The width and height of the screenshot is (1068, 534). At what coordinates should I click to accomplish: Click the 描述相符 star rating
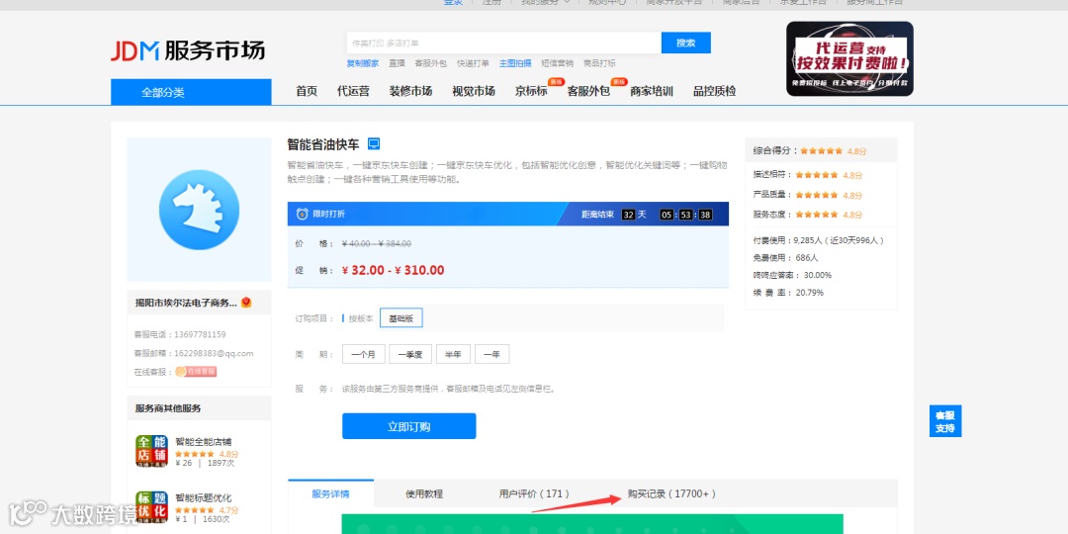(x=817, y=175)
